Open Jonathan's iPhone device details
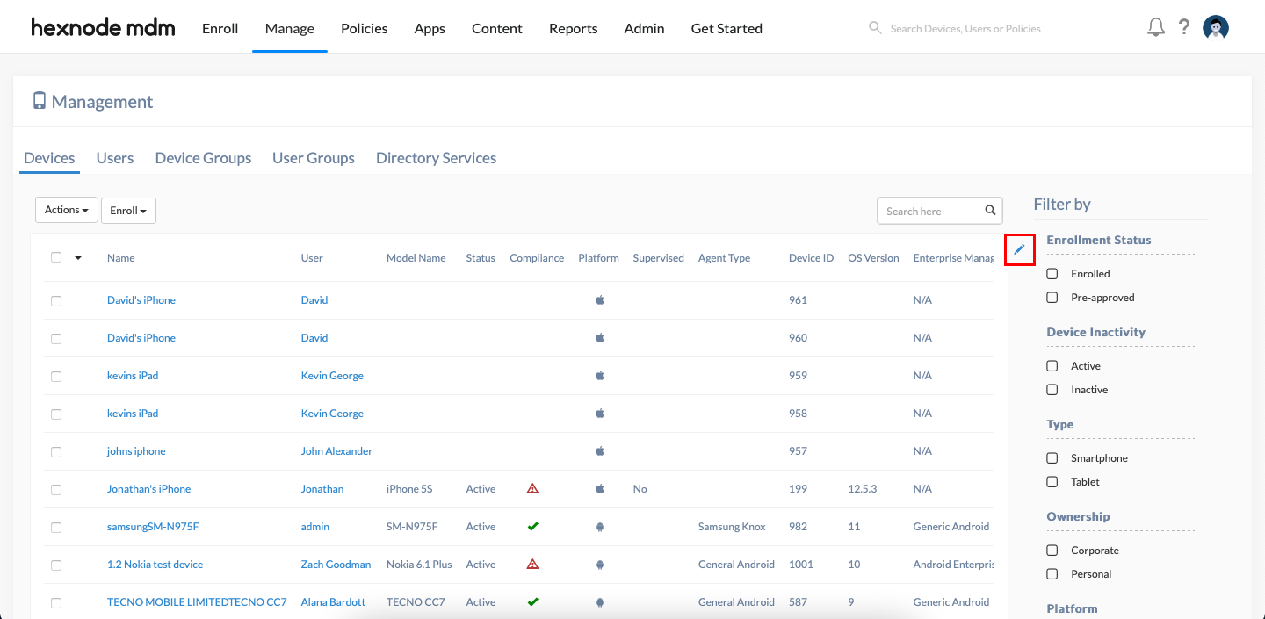This screenshot has height=619, width=1265. (148, 489)
